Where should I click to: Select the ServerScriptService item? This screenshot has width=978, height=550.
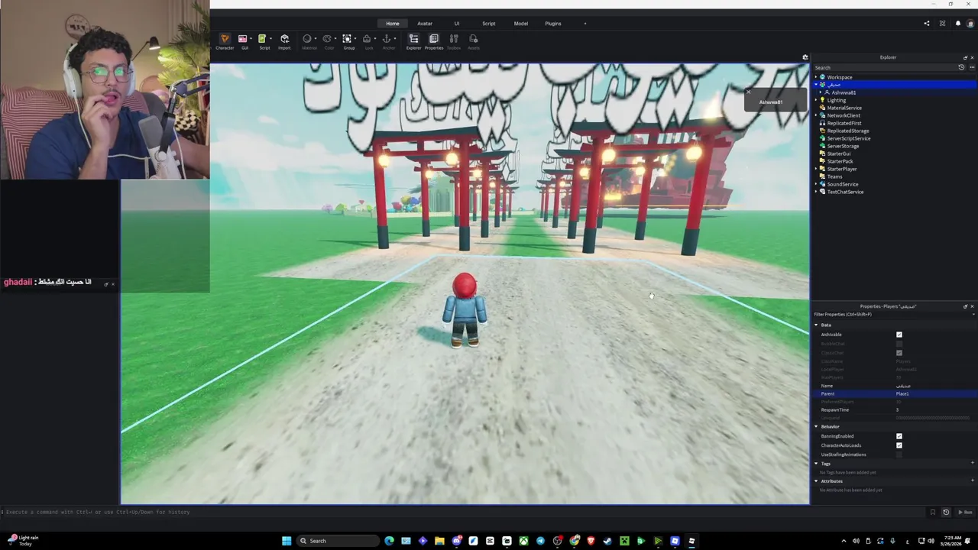click(849, 138)
